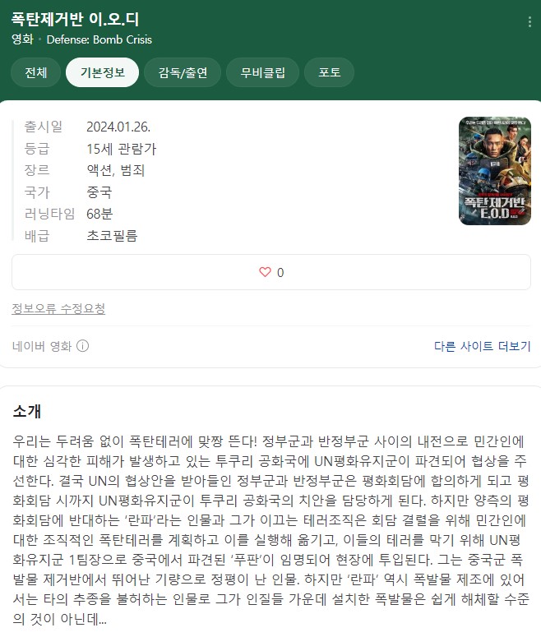Select the 기본정보 tab
This screenshot has width=541, height=637.
103,72
